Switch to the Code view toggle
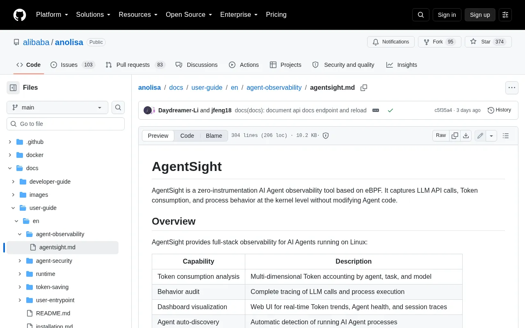This screenshot has width=525, height=328. point(187,136)
